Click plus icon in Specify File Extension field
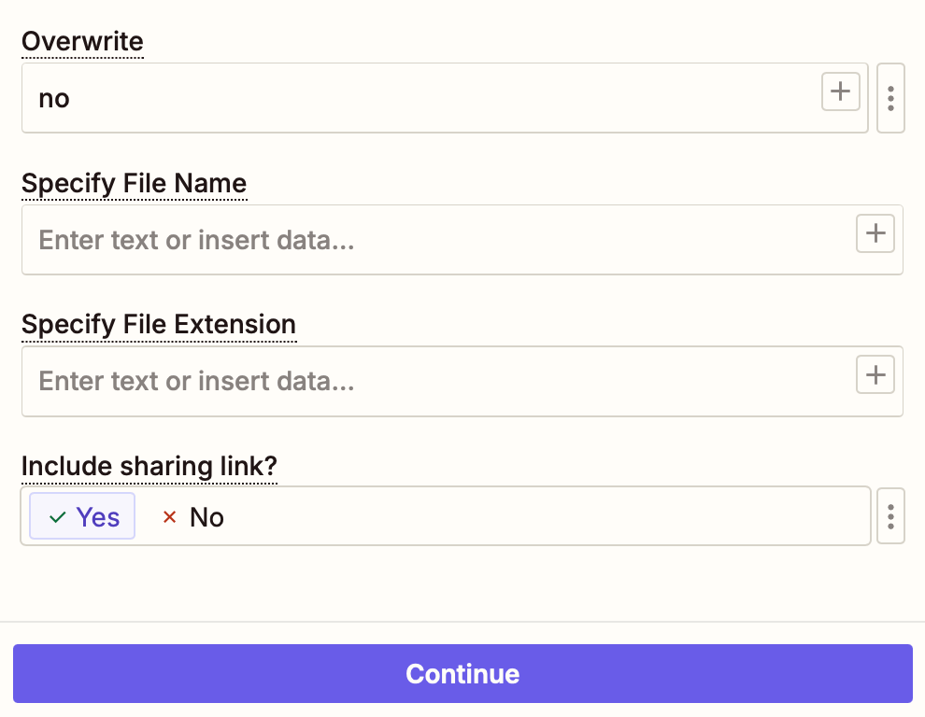The height and width of the screenshot is (717, 925). click(875, 375)
